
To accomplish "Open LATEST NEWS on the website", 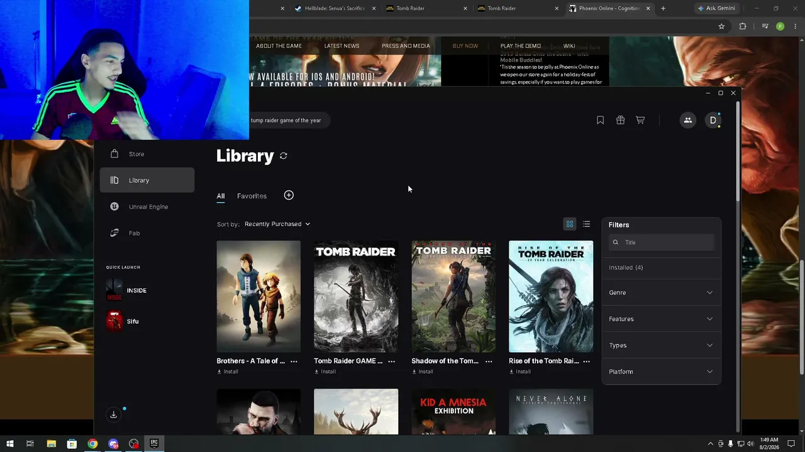I will 341,46.
